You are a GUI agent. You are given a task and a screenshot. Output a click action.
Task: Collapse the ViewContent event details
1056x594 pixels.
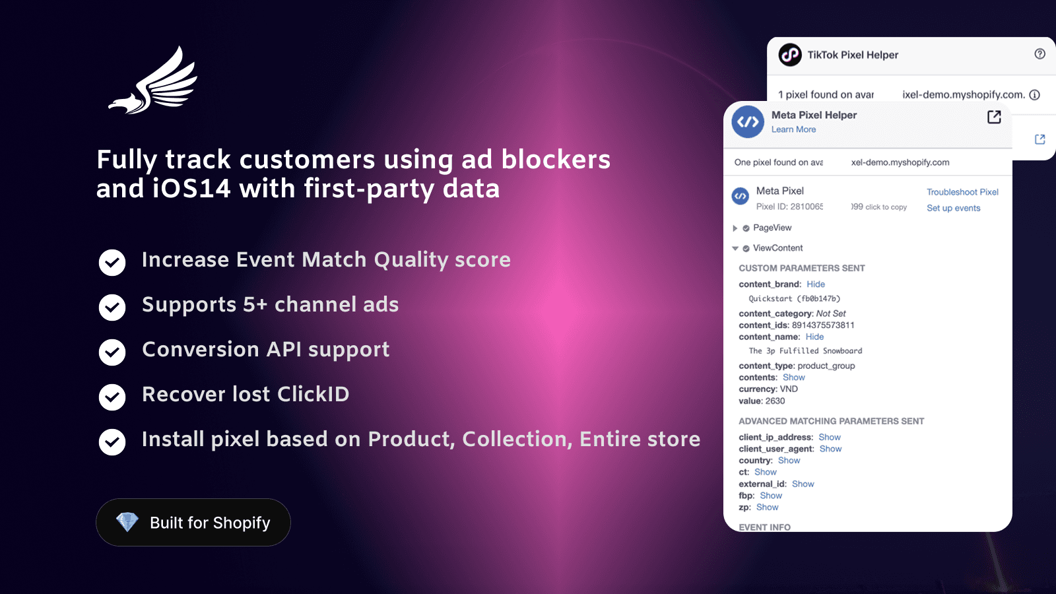click(x=735, y=248)
